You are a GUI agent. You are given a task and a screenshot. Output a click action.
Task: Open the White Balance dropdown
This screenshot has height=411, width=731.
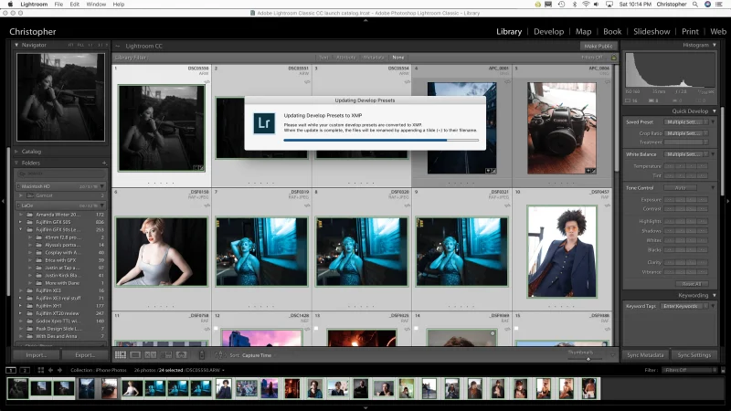[x=685, y=154]
